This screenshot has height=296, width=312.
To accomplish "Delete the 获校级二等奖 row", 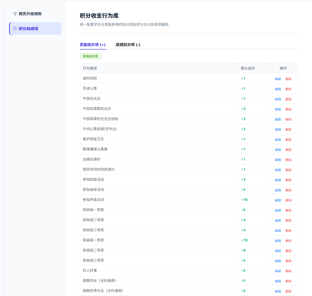I will pyautogui.click(x=289, y=220).
